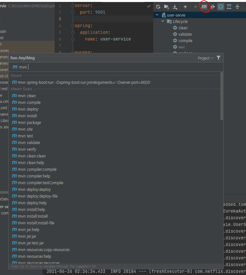Viewport: 246px width, 275px height.
Task: Click the Reload All Maven Projects icon
Action: [x=158, y=7]
